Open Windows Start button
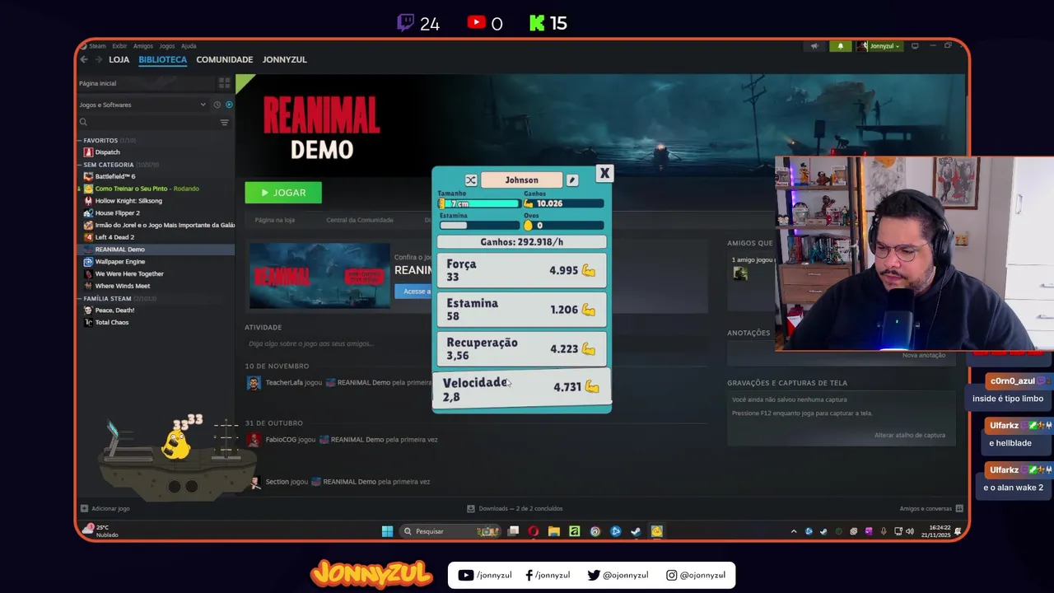This screenshot has height=593, width=1054. click(x=387, y=531)
